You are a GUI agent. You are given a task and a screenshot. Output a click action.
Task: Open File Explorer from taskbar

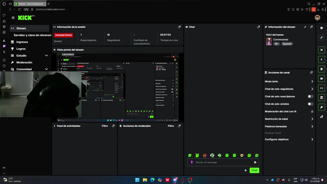145,180
